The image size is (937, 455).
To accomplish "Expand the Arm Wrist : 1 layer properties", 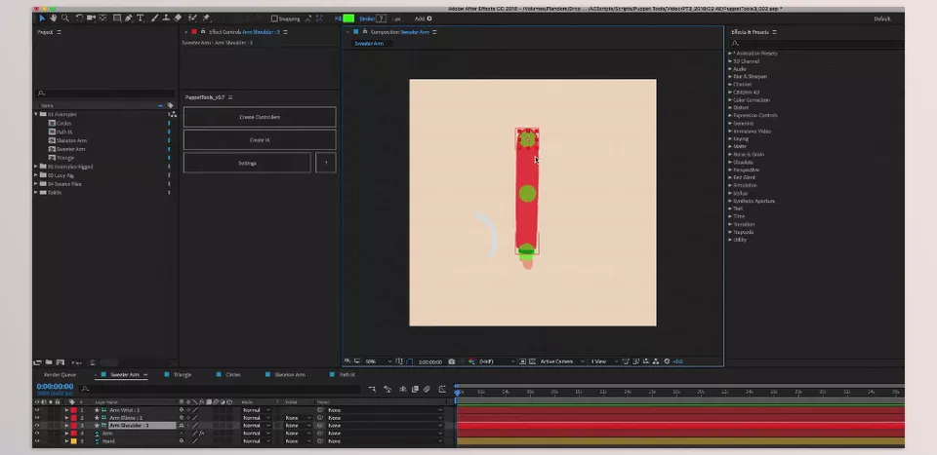I will coord(67,409).
